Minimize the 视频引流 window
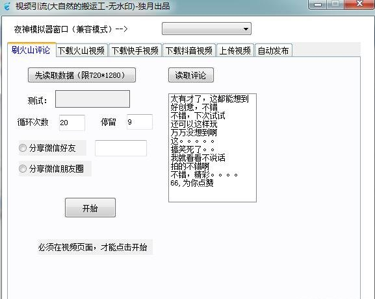Screen dimensions: 375x299 [x=318, y=5]
